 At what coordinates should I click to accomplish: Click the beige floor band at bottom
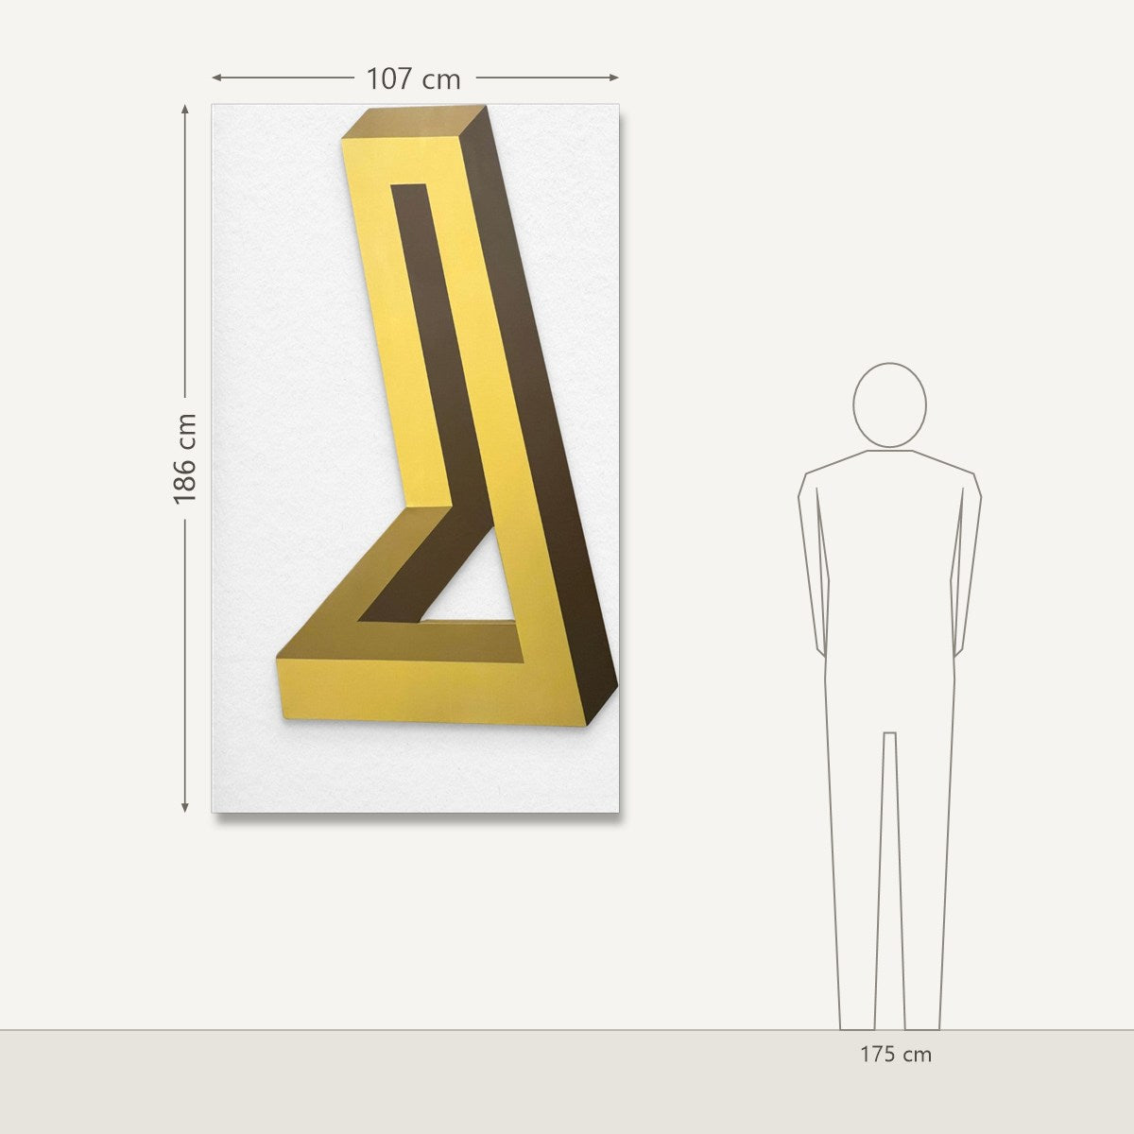[567, 1082]
